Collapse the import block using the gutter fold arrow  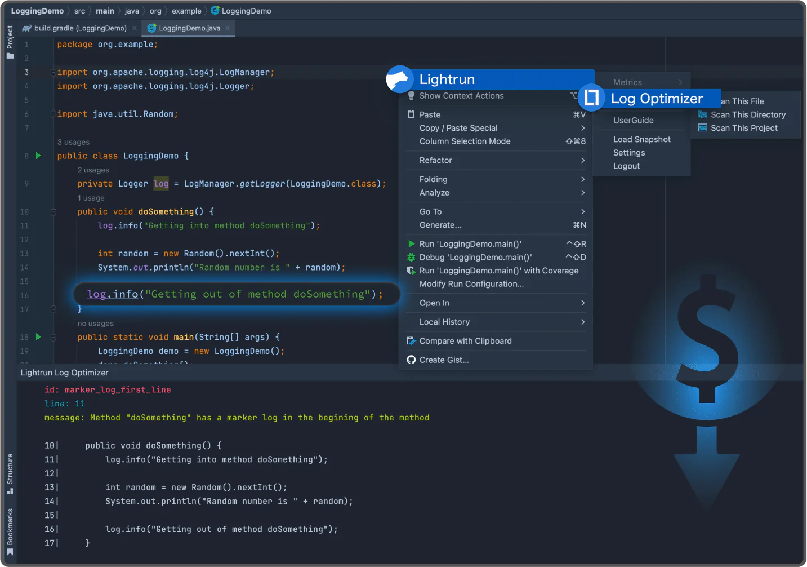pos(52,72)
